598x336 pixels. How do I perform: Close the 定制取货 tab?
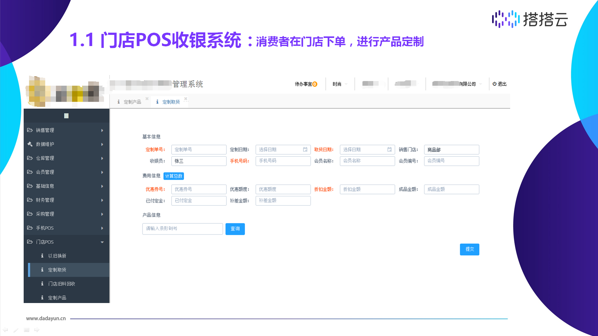tap(186, 99)
